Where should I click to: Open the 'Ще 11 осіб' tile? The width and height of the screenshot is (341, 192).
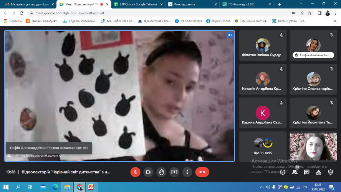(x=263, y=147)
